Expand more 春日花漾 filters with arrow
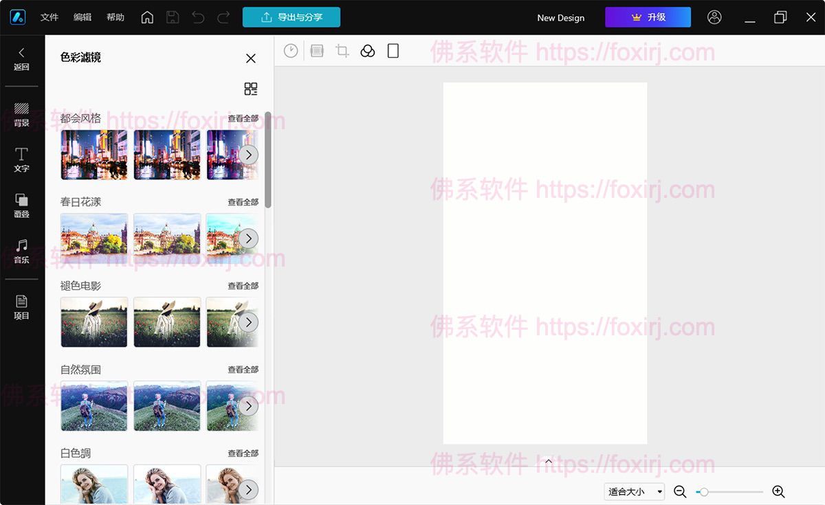The image size is (825, 505). pos(249,238)
